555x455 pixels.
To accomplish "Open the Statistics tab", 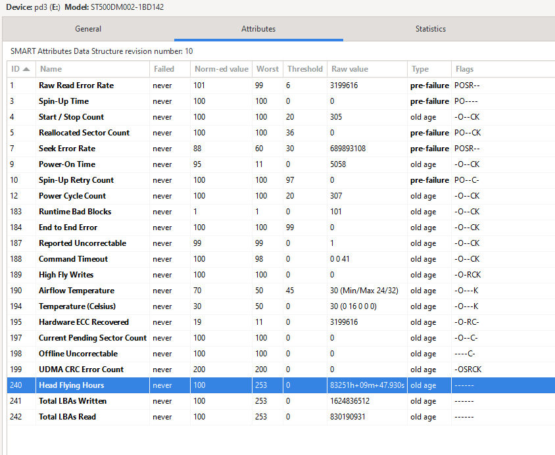I will [430, 29].
